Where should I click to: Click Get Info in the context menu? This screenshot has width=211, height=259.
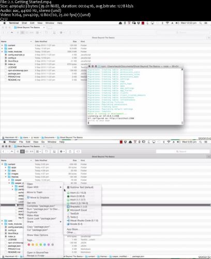pyautogui.click(x=31, y=203)
